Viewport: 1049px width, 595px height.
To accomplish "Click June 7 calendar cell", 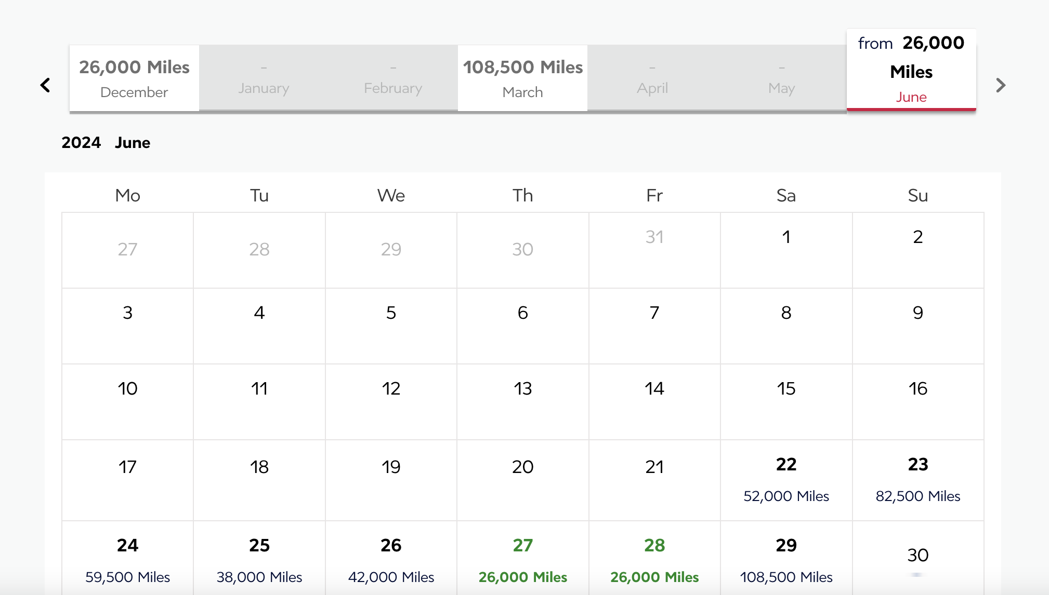I will 654,326.
